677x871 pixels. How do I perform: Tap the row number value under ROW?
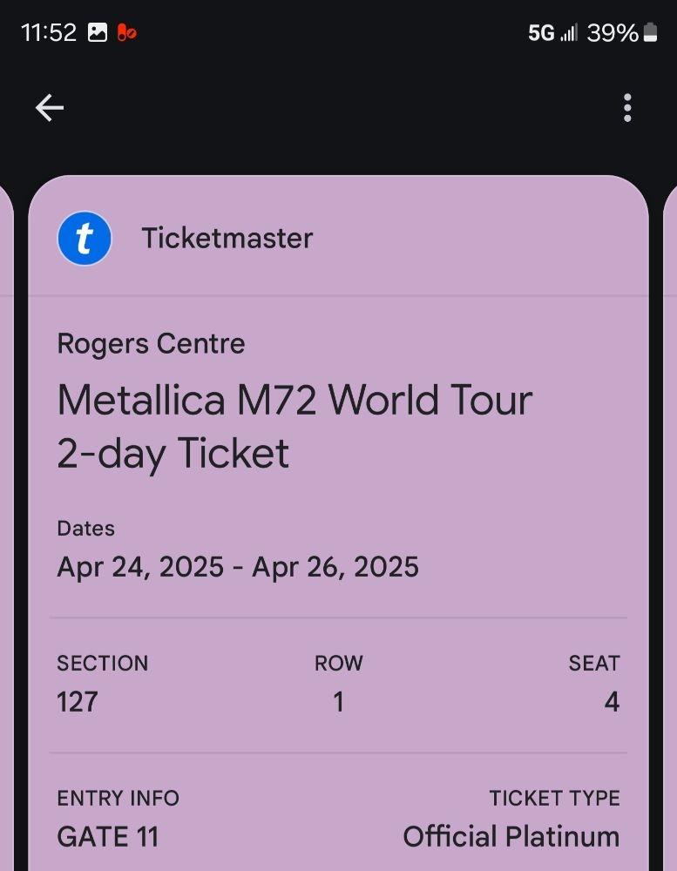338,702
